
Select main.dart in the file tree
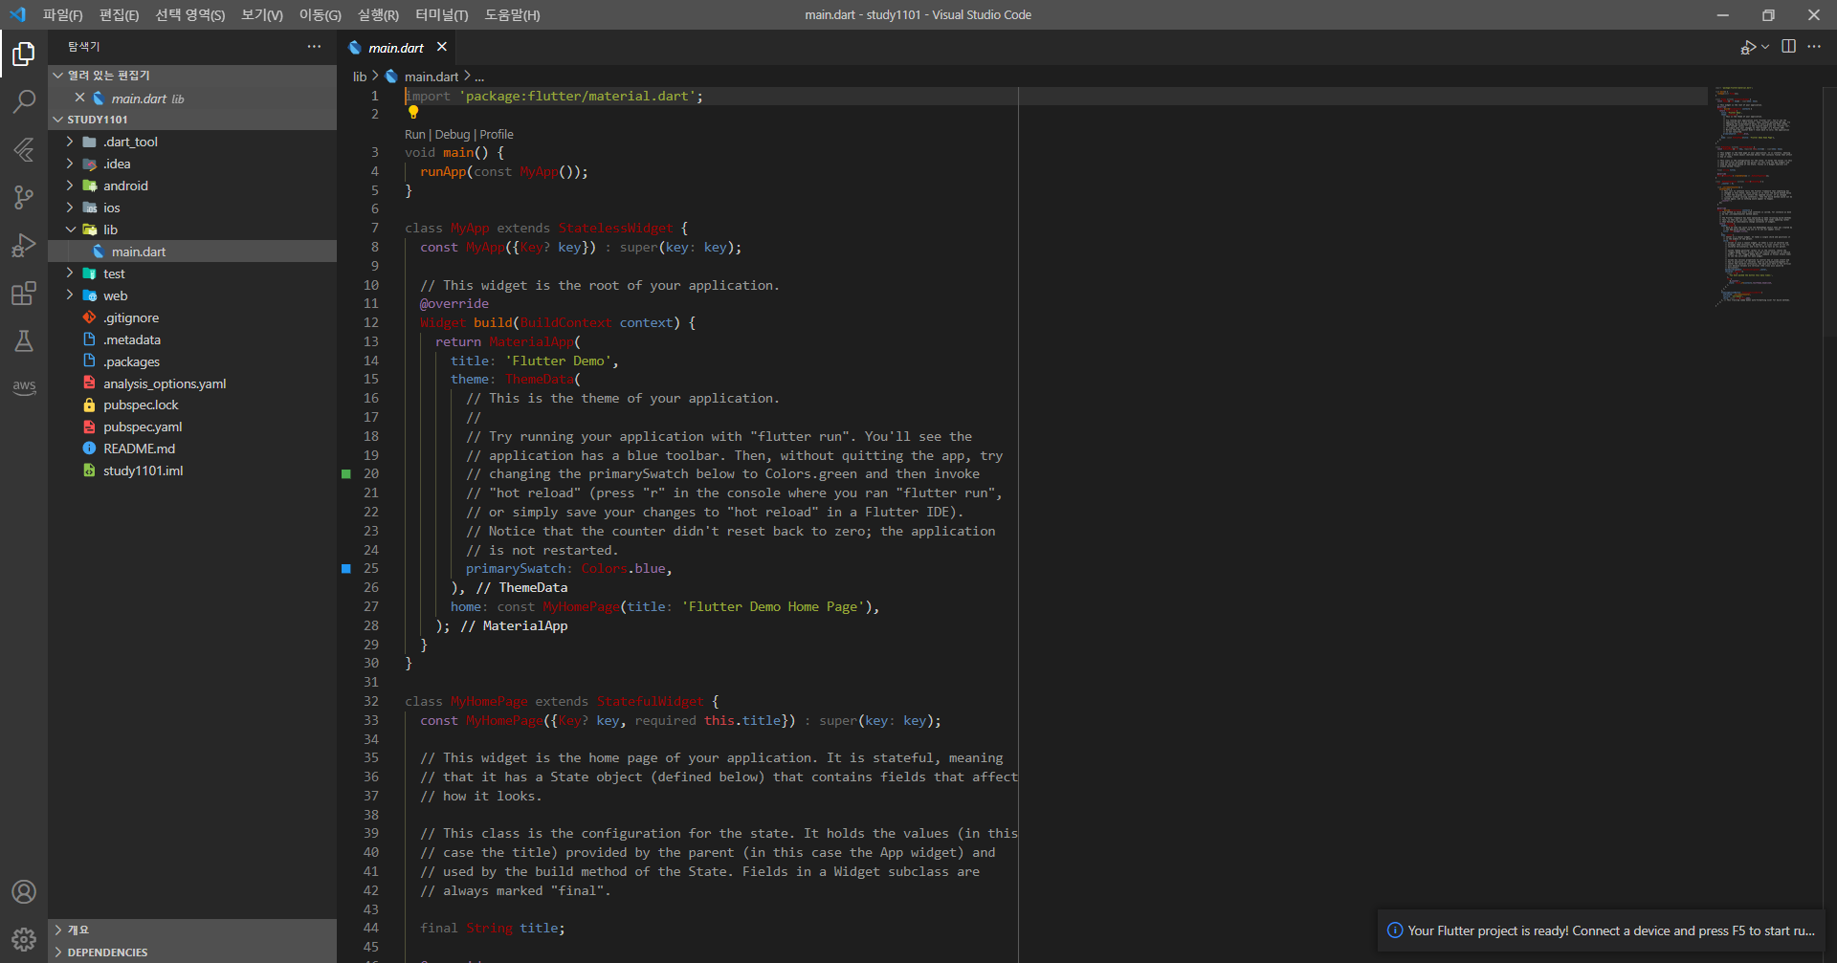(x=192, y=252)
